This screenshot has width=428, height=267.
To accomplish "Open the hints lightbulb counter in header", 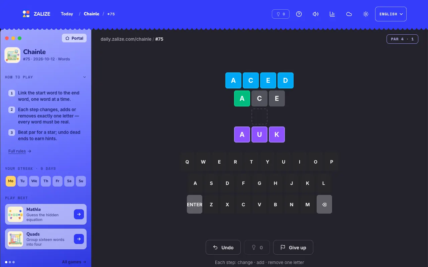I will point(281,14).
